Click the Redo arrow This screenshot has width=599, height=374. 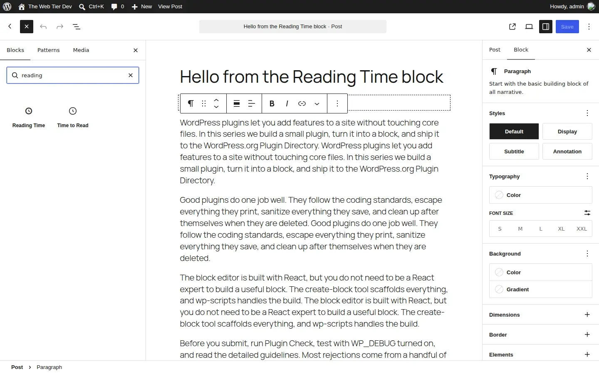click(x=60, y=27)
